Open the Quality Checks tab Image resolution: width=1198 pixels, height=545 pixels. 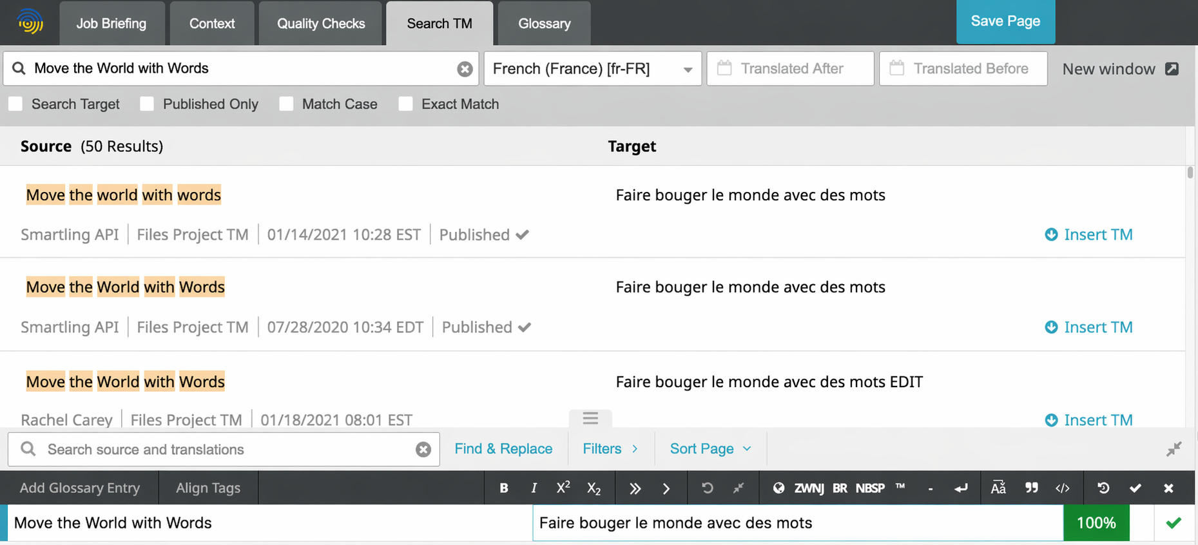320,24
